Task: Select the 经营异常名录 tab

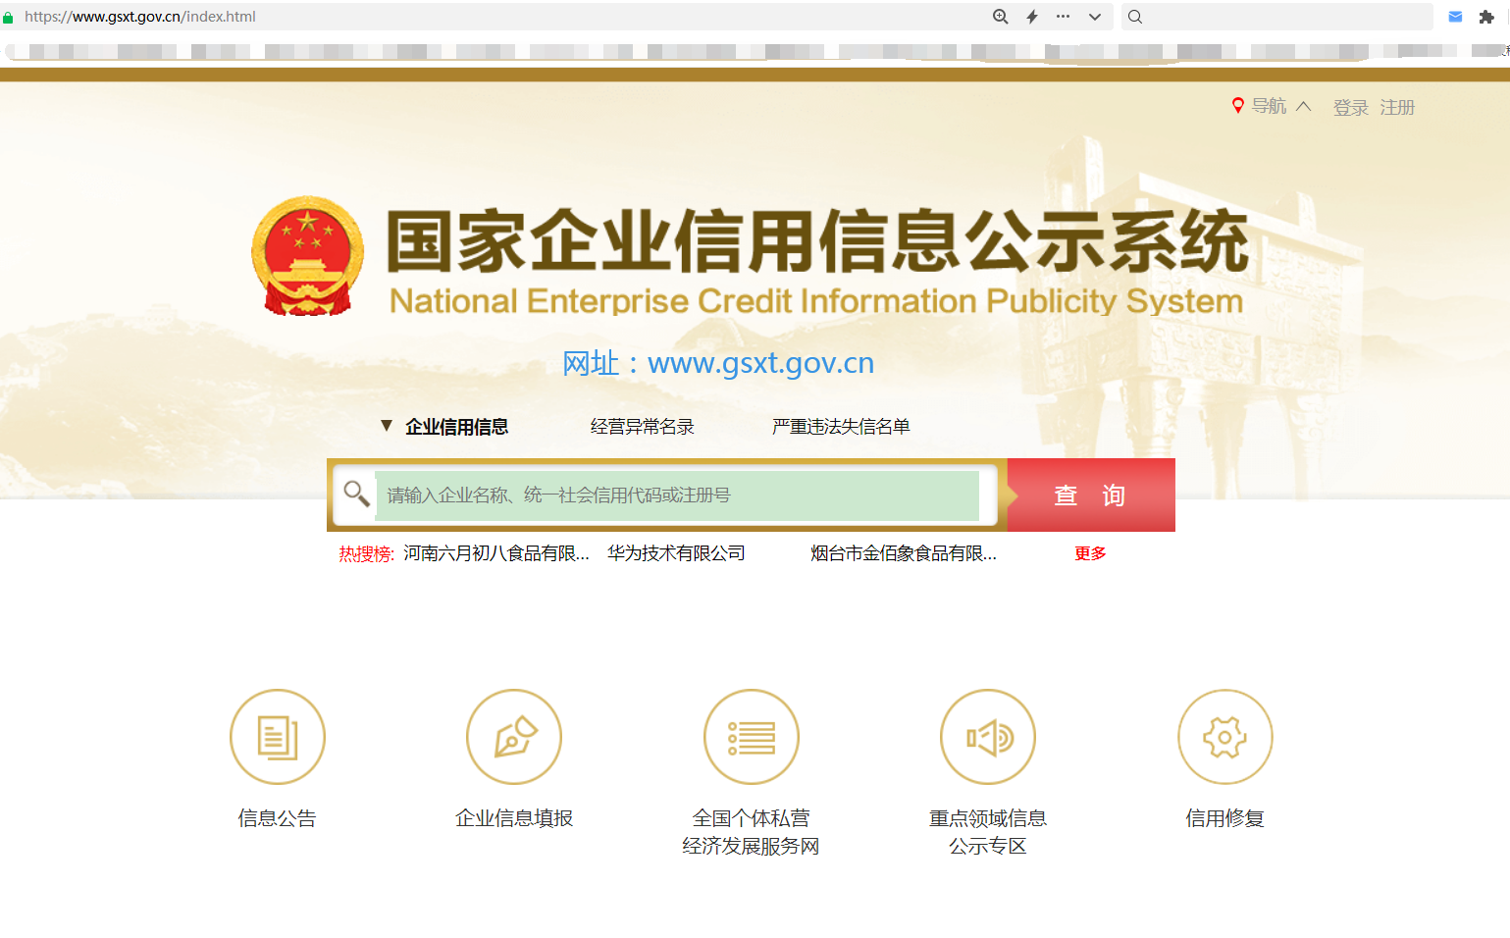Action: 643,427
